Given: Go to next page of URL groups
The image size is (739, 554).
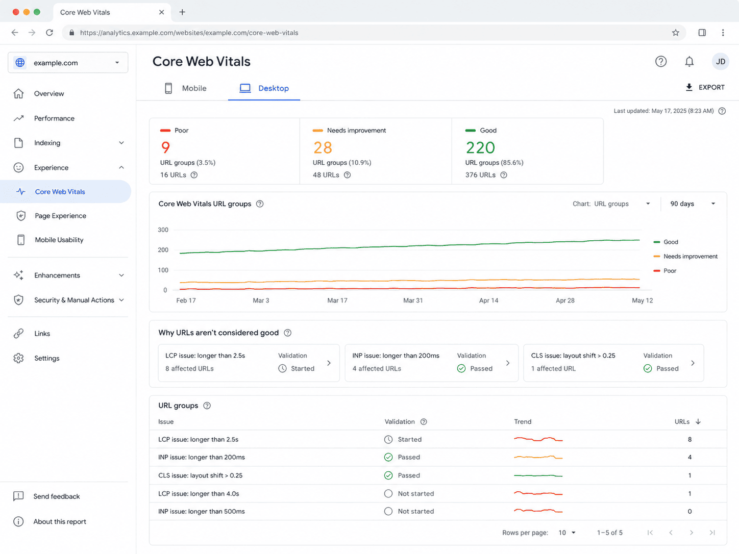Looking at the screenshot, I should (x=692, y=533).
